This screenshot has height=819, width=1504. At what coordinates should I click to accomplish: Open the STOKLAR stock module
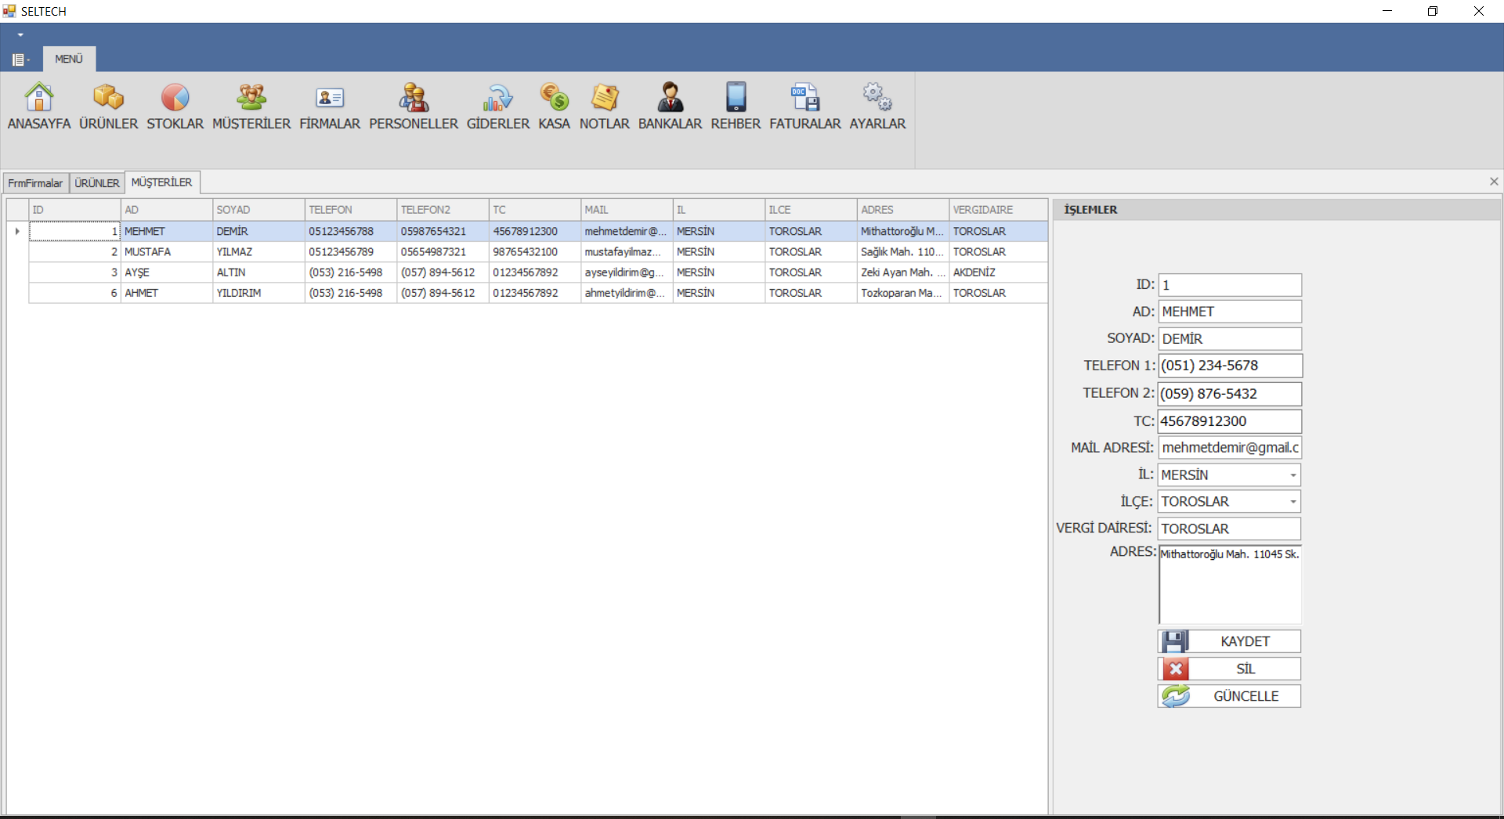click(174, 106)
